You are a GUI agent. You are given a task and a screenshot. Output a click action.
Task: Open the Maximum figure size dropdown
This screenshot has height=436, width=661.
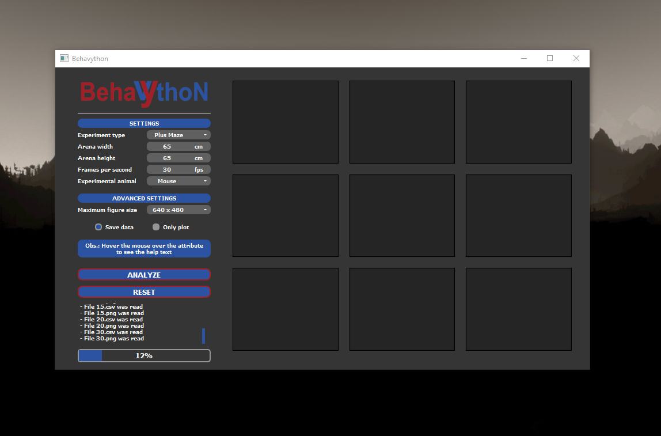(x=178, y=210)
